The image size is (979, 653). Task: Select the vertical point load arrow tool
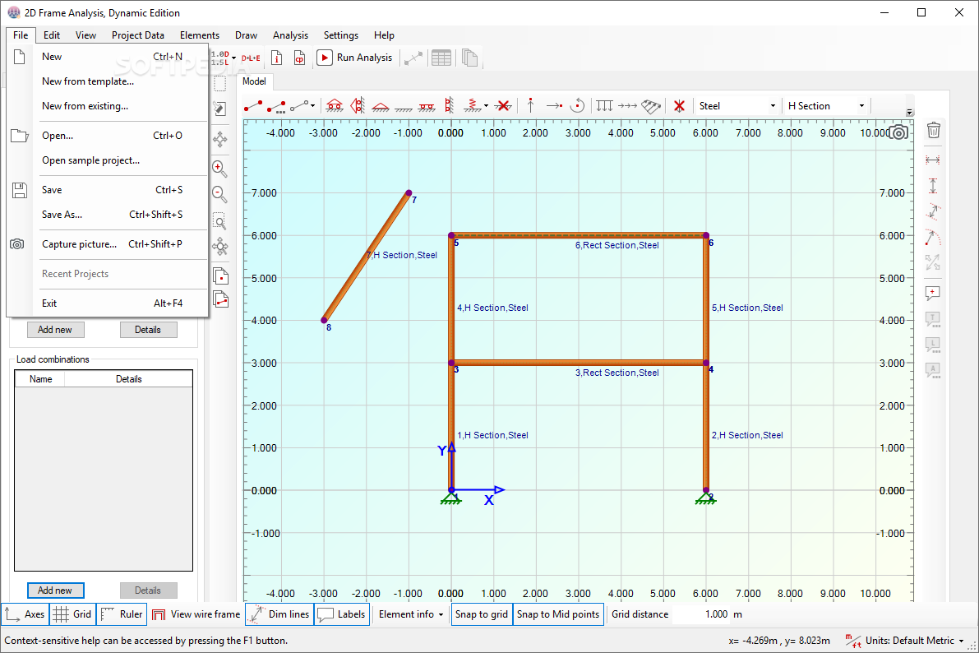tap(530, 105)
